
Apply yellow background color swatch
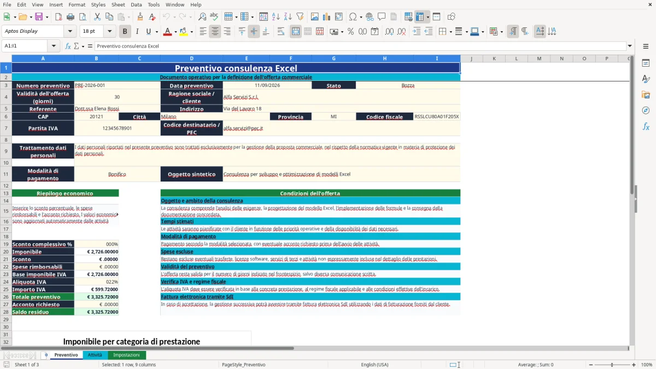184,32
